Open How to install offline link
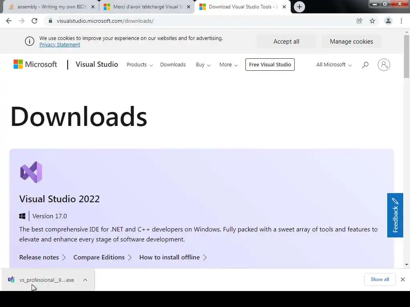410x307 pixels. (x=173, y=257)
